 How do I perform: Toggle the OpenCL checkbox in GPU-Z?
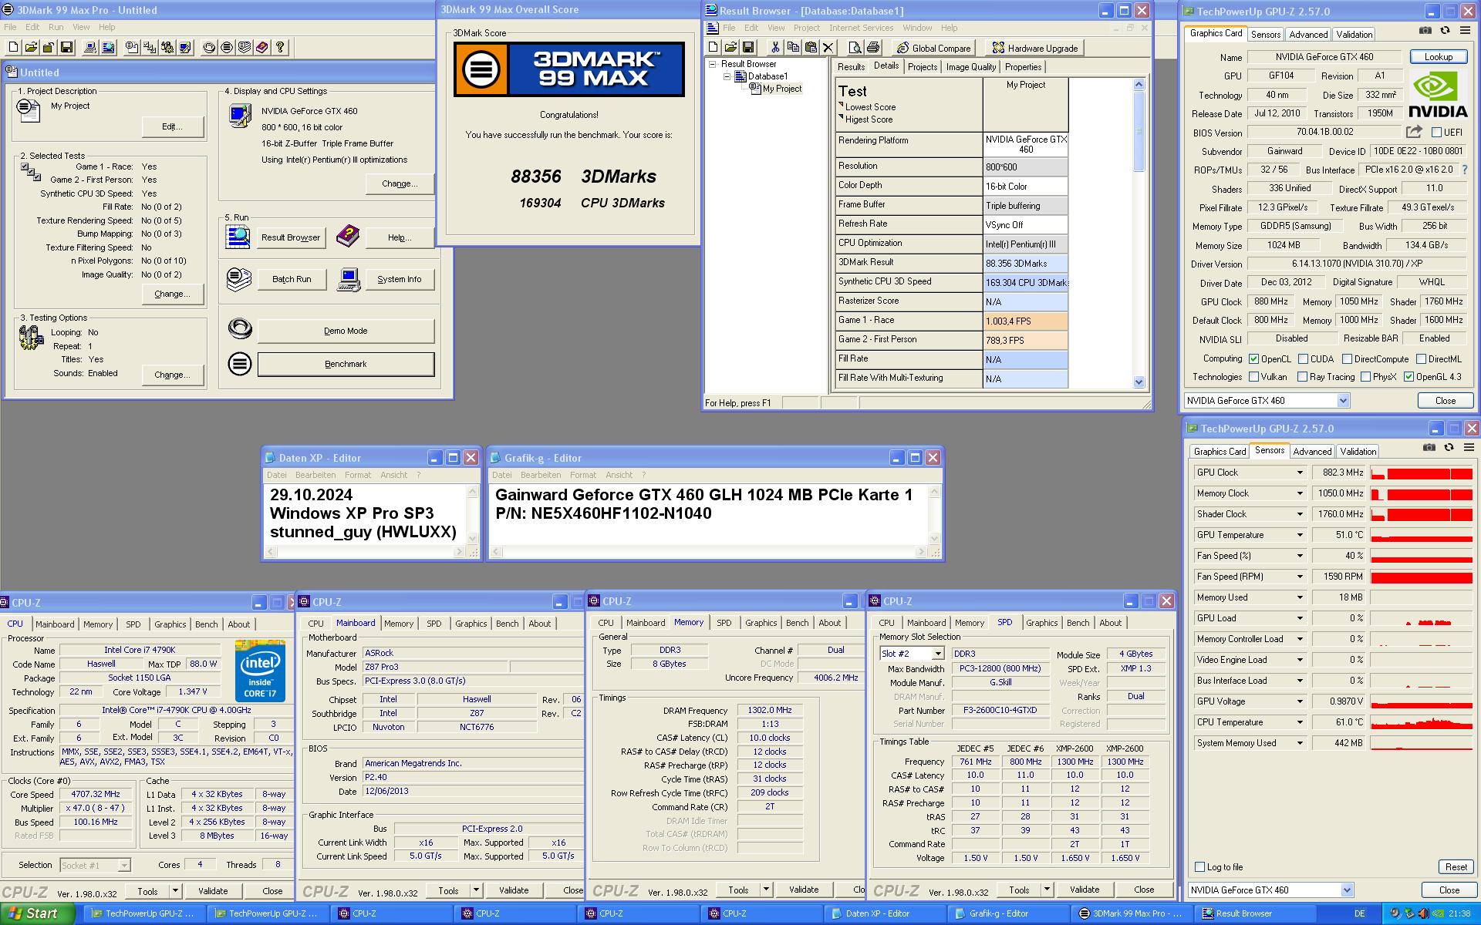[1254, 359]
